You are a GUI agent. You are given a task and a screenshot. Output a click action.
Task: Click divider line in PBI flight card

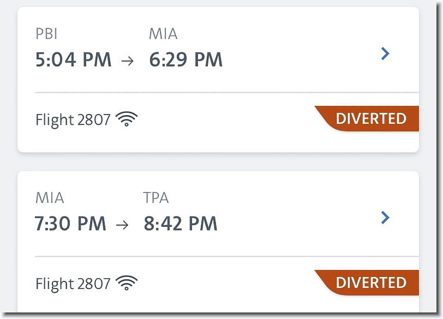pyautogui.click(x=227, y=92)
